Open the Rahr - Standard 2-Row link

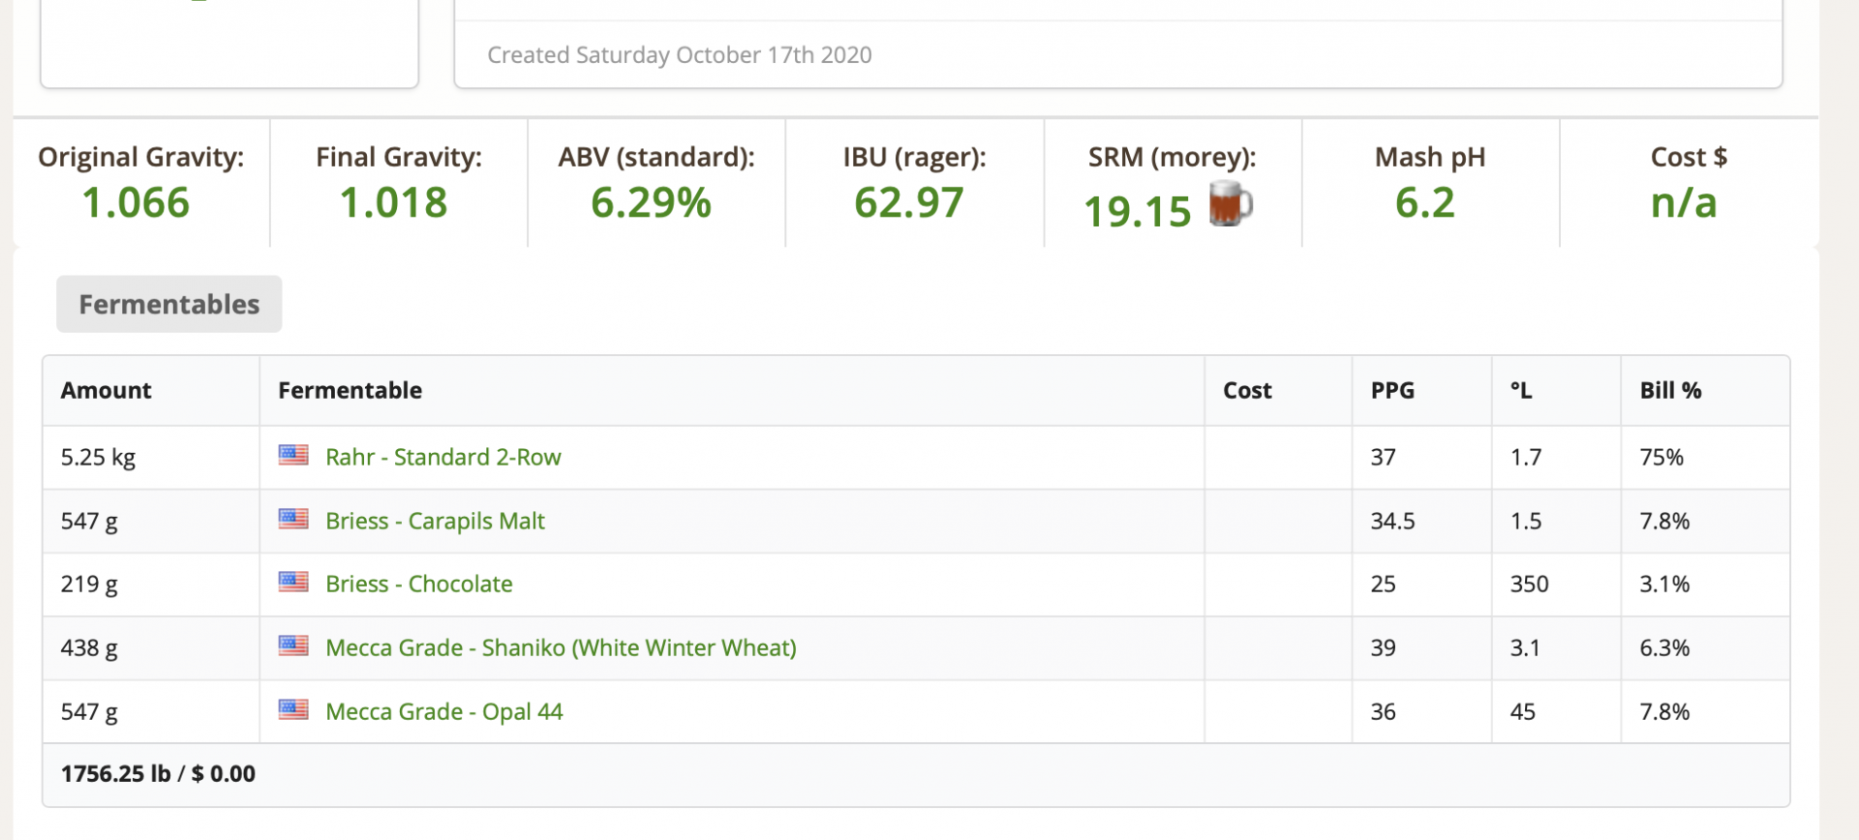click(x=442, y=457)
